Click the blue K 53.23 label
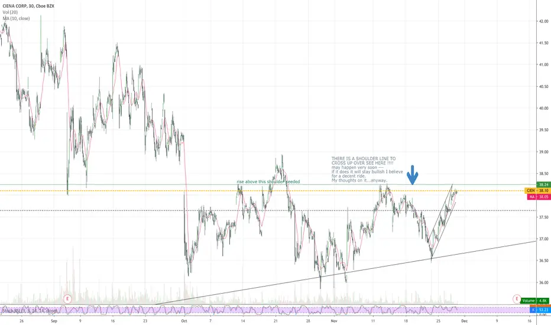This screenshot has height=325, width=551. (540, 310)
